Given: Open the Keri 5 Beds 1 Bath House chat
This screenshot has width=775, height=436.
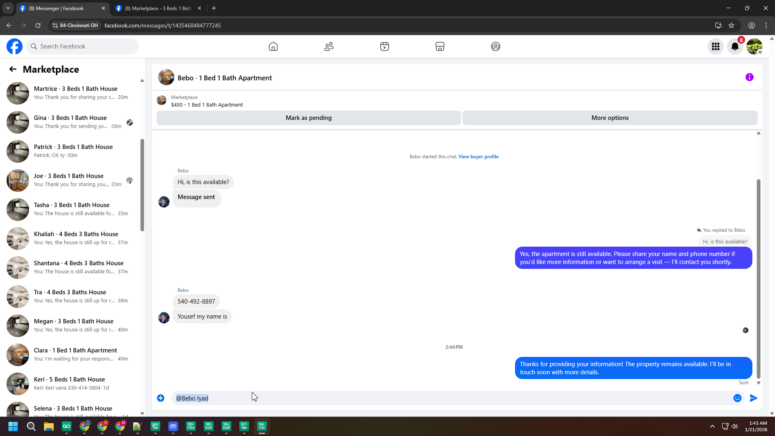Looking at the screenshot, I should tap(70, 384).
